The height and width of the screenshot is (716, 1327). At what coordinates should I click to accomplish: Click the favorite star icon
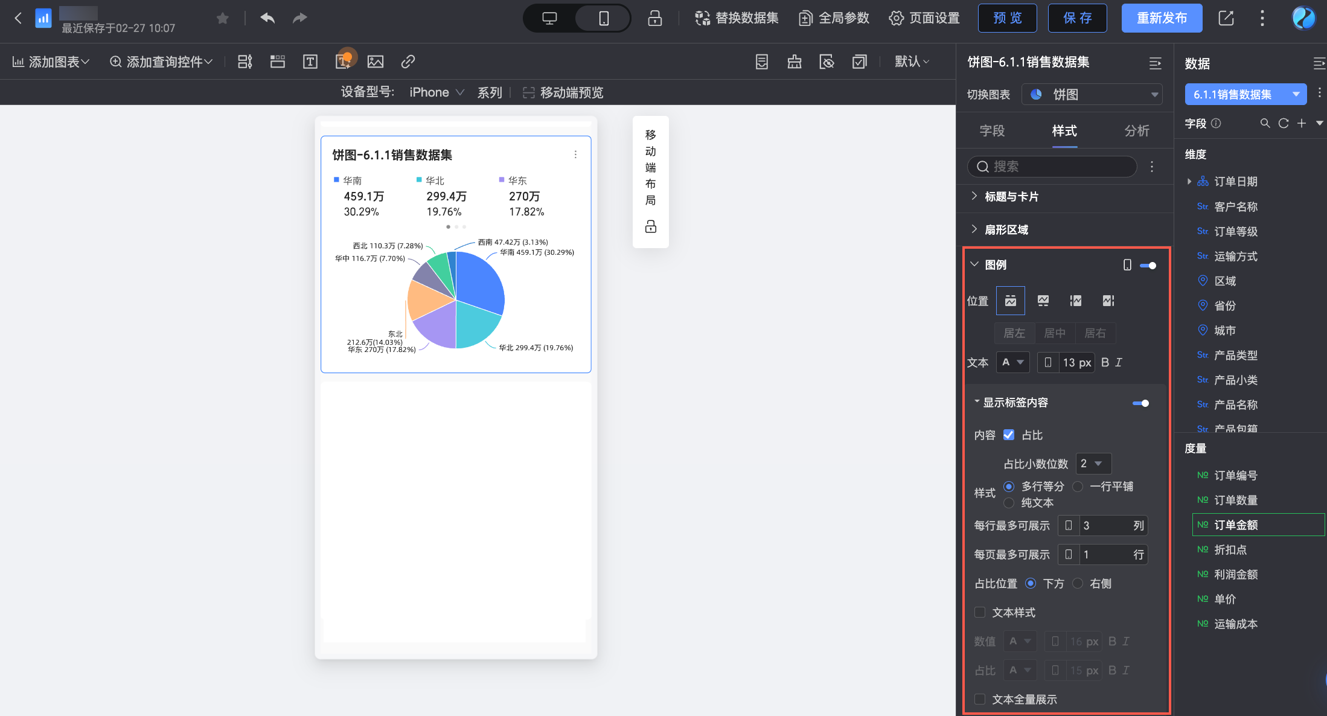pos(223,18)
